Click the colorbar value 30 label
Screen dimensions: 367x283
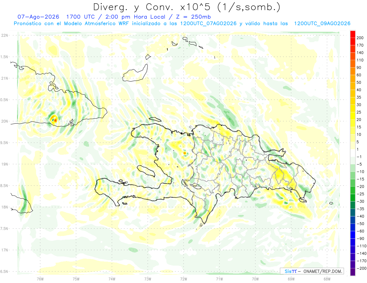359,105
